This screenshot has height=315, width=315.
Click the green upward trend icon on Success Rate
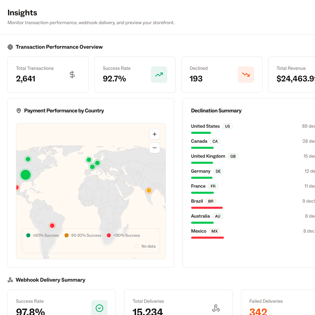[x=159, y=74]
